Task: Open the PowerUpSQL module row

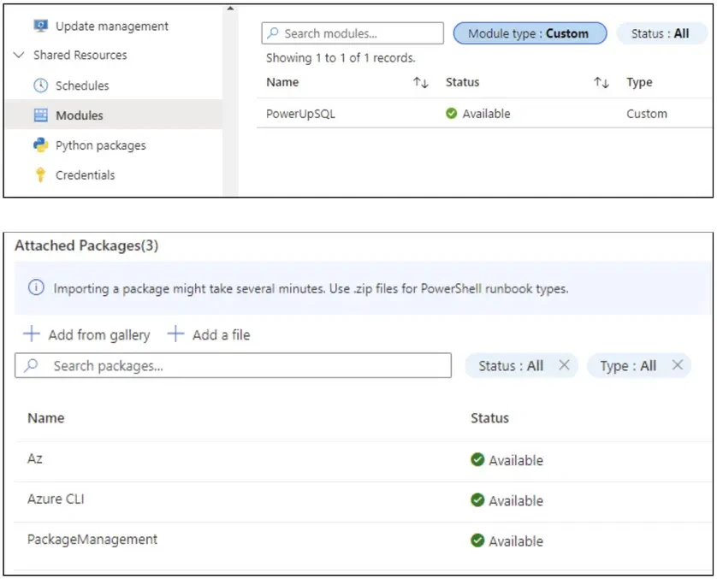Action: click(x=483, y=114)
